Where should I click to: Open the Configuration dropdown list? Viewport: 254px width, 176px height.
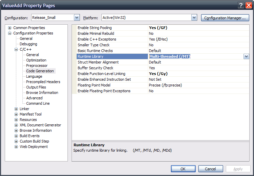click(x=77, y=18)
